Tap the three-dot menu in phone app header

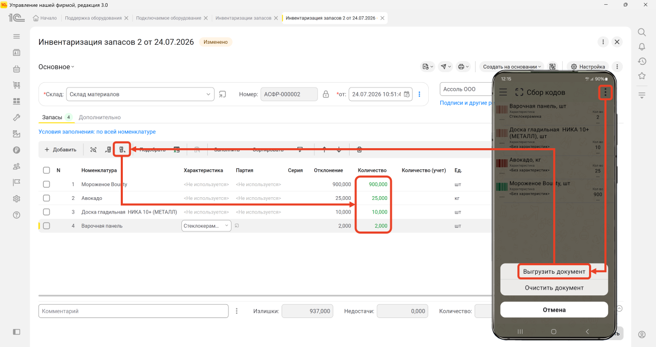[x=605, y=92]
